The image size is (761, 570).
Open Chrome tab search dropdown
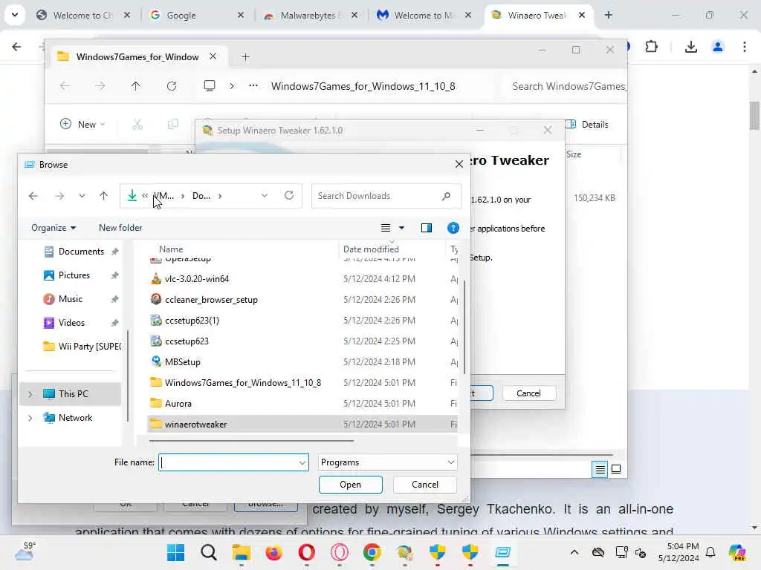pyautogui.click(x=15, y=15)
